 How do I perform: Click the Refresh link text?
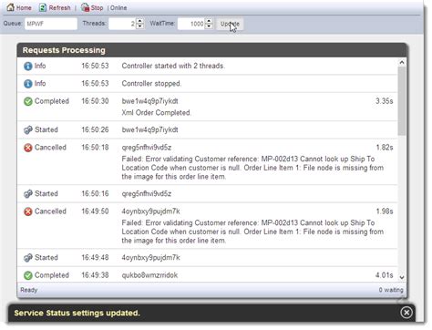tap(59, 8)
